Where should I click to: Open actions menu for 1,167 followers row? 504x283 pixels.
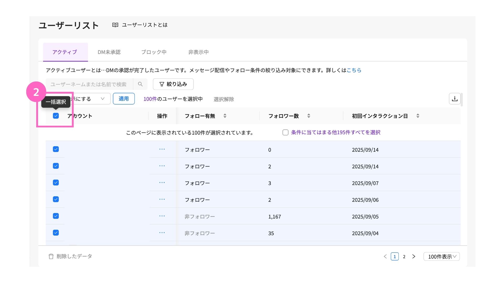162,216
